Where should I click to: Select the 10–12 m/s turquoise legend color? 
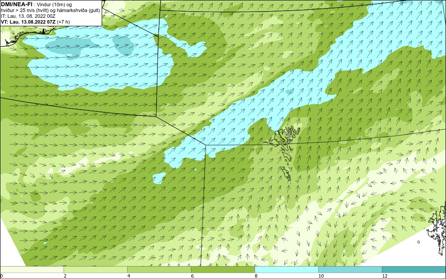351,270
